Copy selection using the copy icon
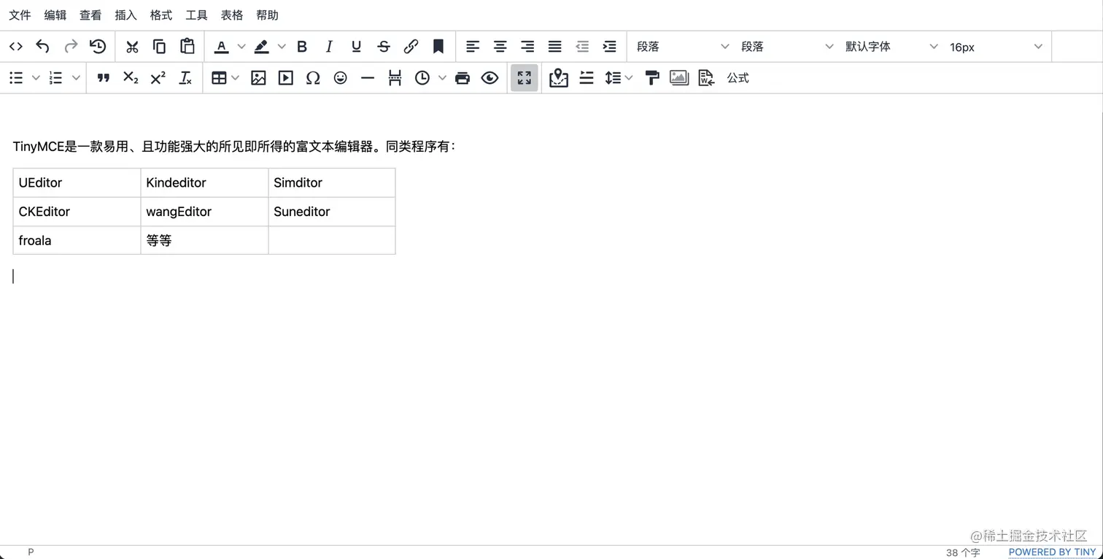 [159, 47]
